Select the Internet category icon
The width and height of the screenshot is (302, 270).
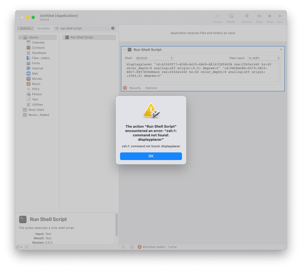pos(29,68)
